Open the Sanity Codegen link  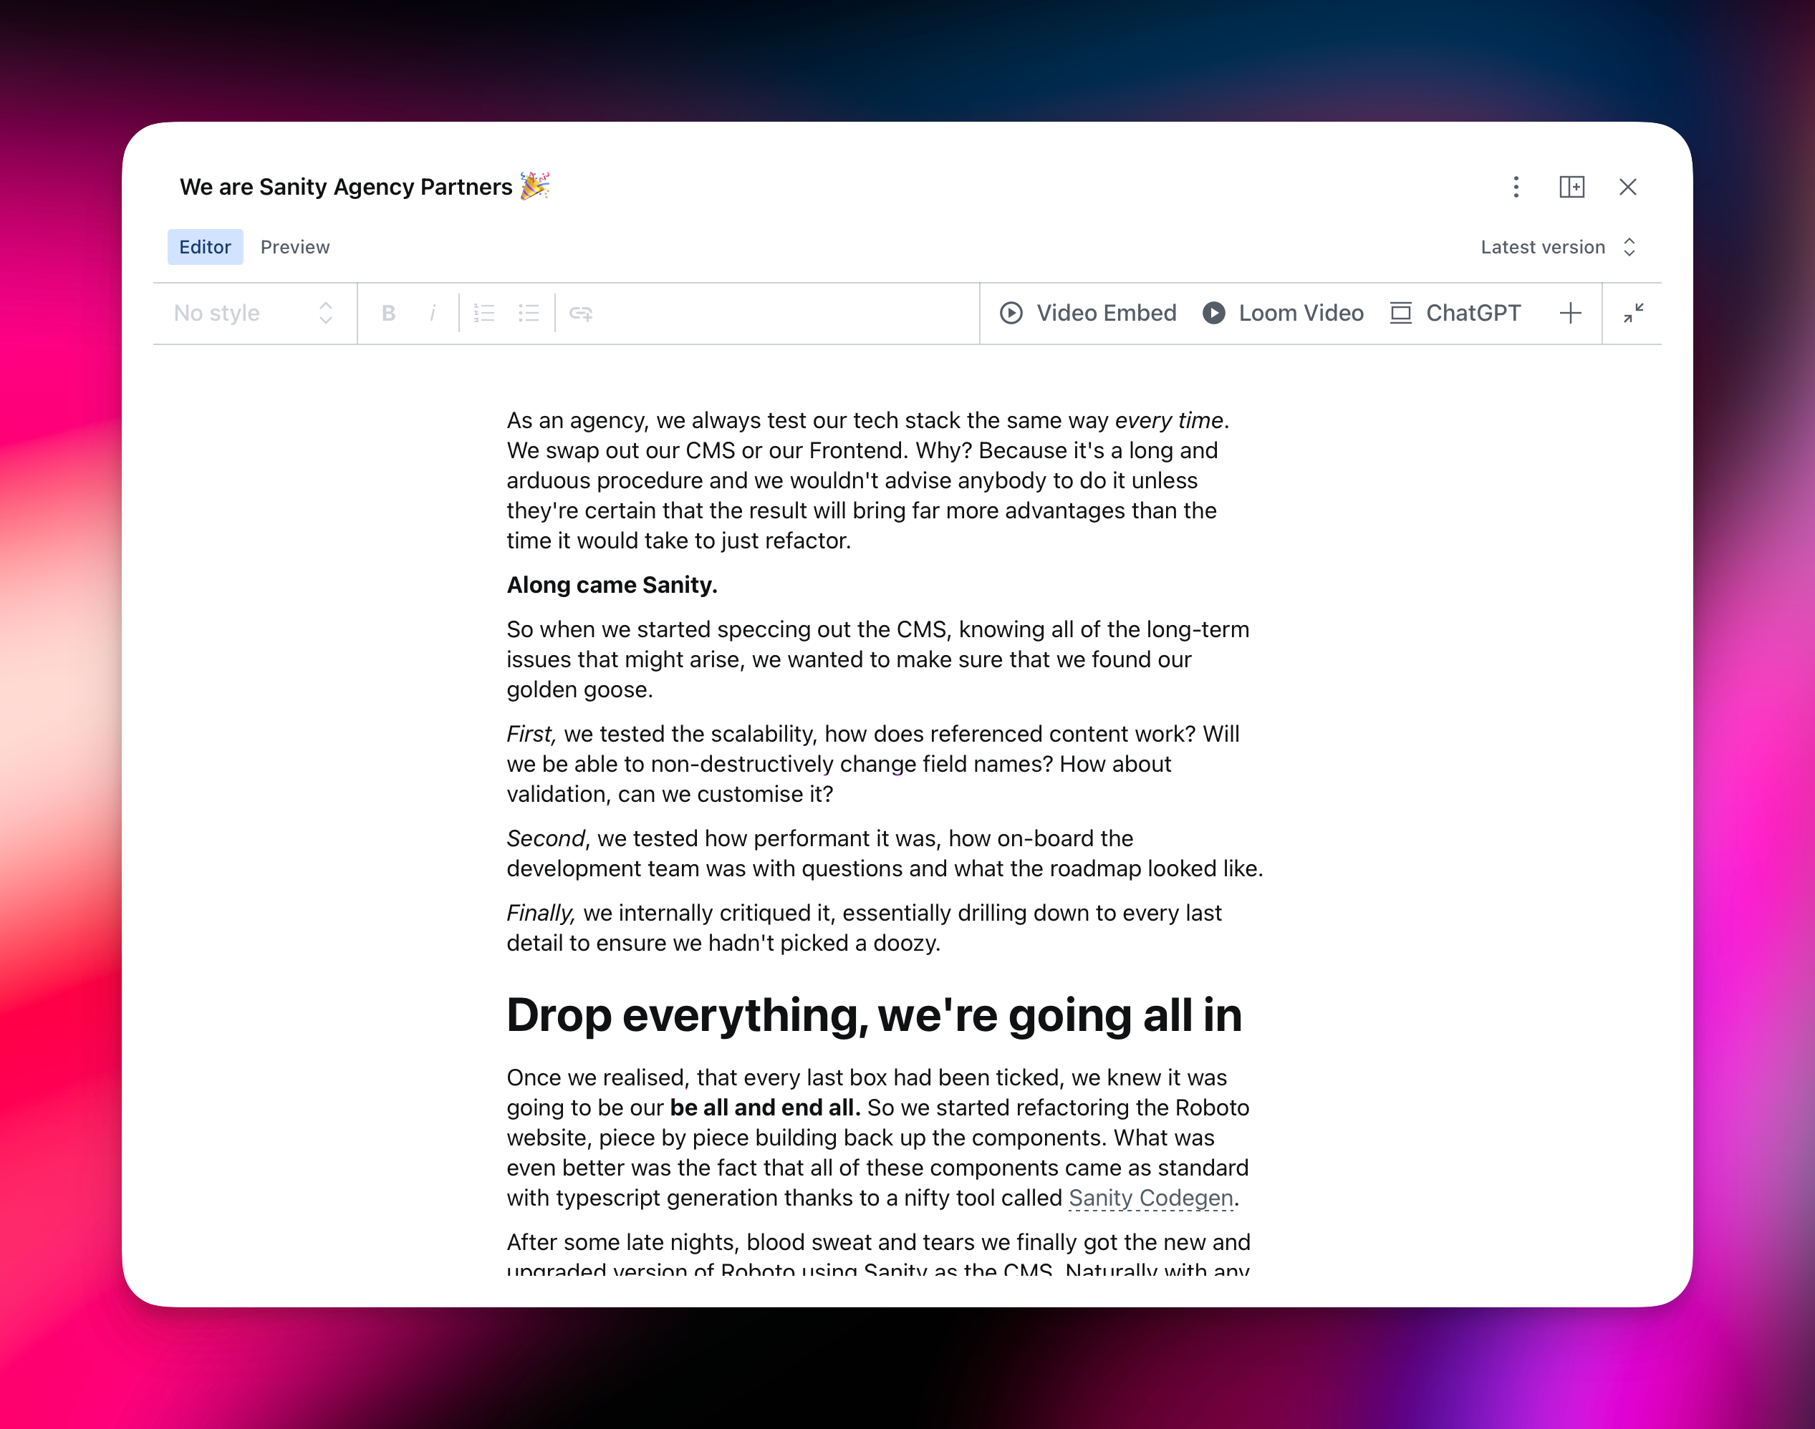[1150, 1198]
